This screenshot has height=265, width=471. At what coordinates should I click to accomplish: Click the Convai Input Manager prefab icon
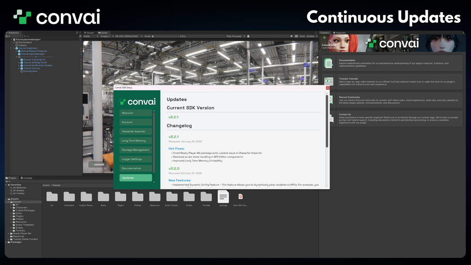click(x=19, y=54)
